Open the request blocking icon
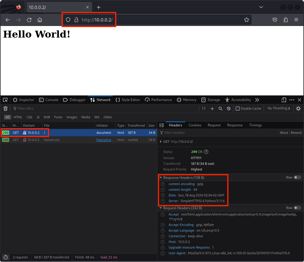 click(229, 108)
